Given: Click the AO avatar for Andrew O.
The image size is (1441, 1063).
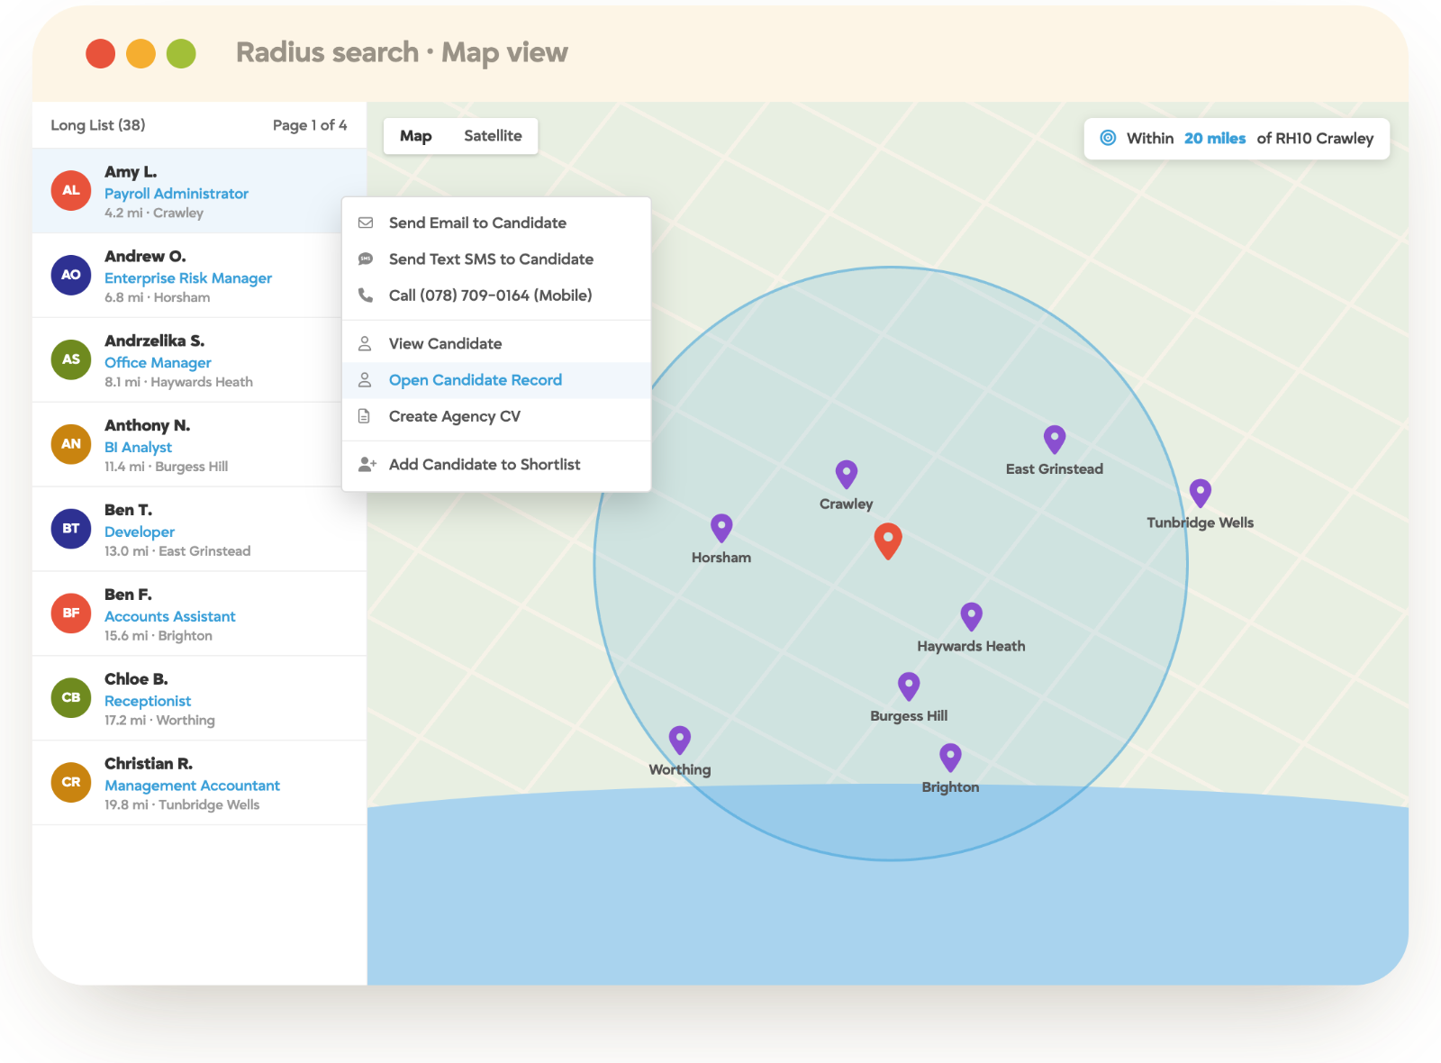Looking at the screenshot, I should coord(71,275).
